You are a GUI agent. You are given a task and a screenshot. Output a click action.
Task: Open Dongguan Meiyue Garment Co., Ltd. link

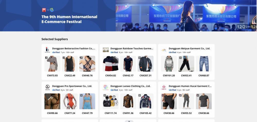coord(189,48)
